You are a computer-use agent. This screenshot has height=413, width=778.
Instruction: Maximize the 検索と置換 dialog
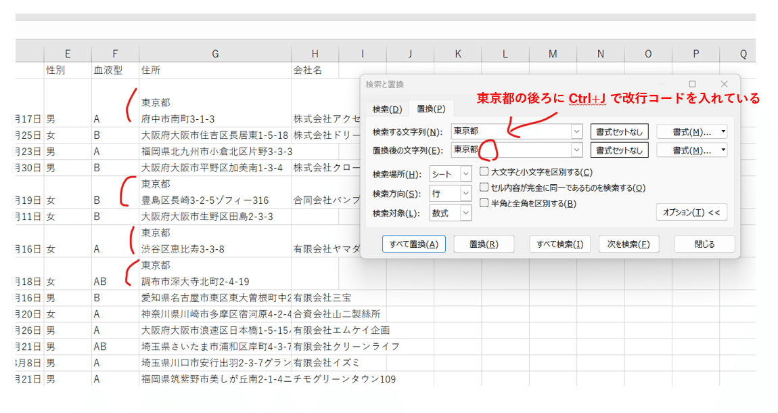(692, 84)
